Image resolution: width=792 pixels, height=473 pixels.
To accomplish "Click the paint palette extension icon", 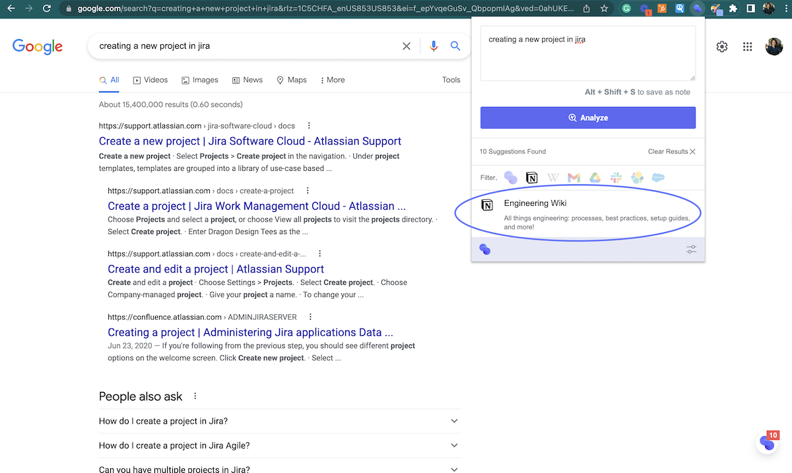I will (x=715, y=9).
